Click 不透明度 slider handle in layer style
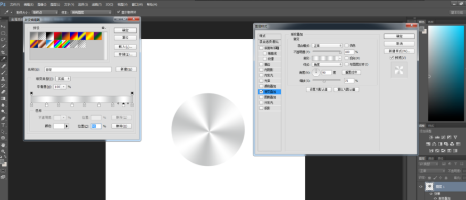 tap(340, 52)
